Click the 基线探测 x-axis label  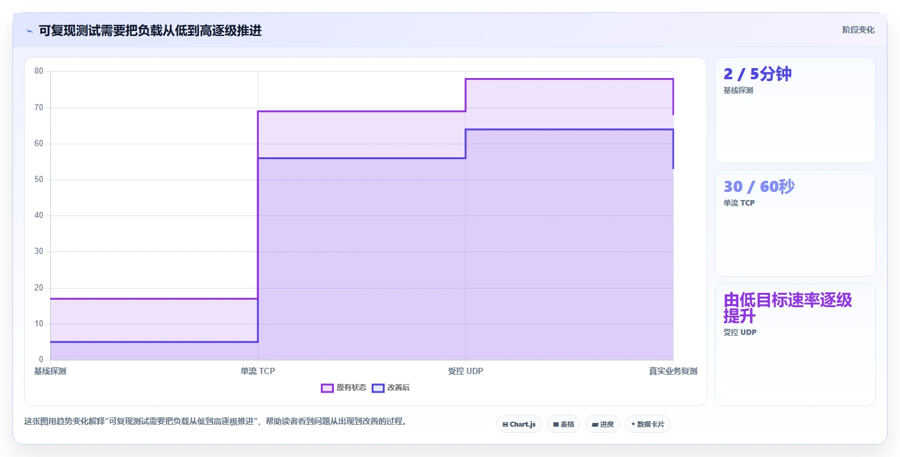pos(50,372)
